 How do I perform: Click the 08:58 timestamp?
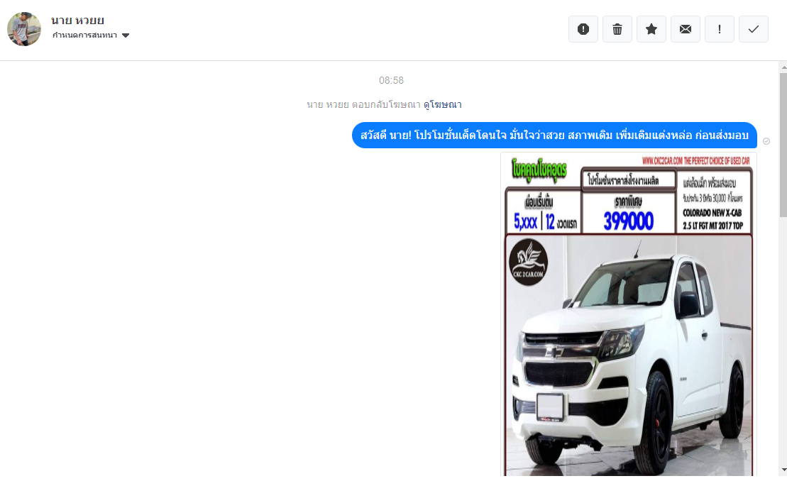(x=392, y=80)
